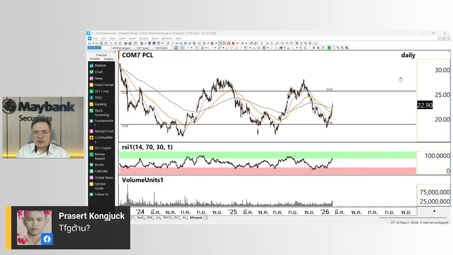Switch to the Sto chart tab
Viewport: 453px width, 255px height.
point(184,218)
